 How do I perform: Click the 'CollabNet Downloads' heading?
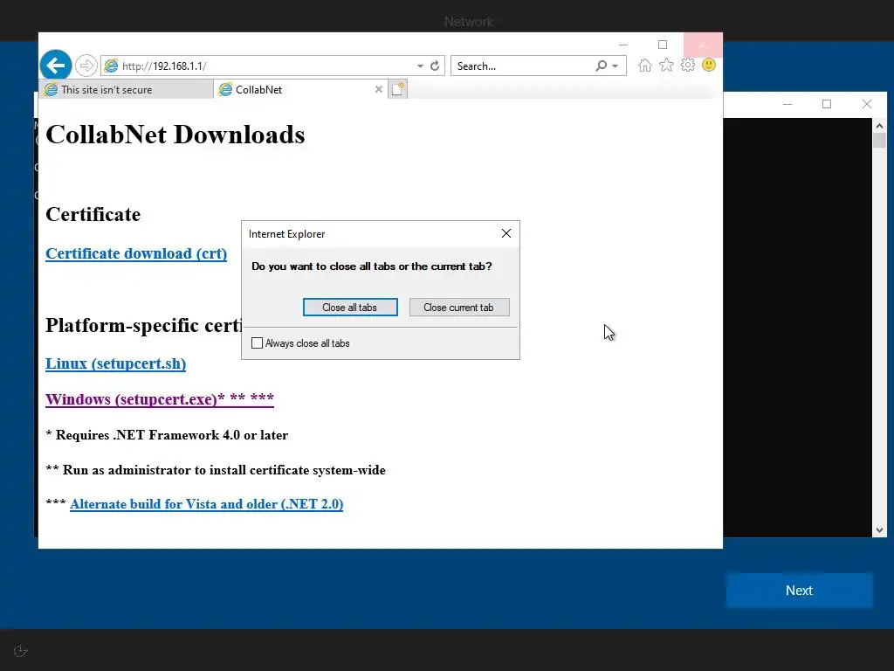[x=175, y=135]
